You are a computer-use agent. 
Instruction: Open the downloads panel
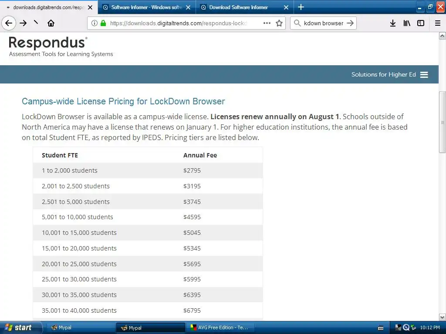tap(393, 23)
